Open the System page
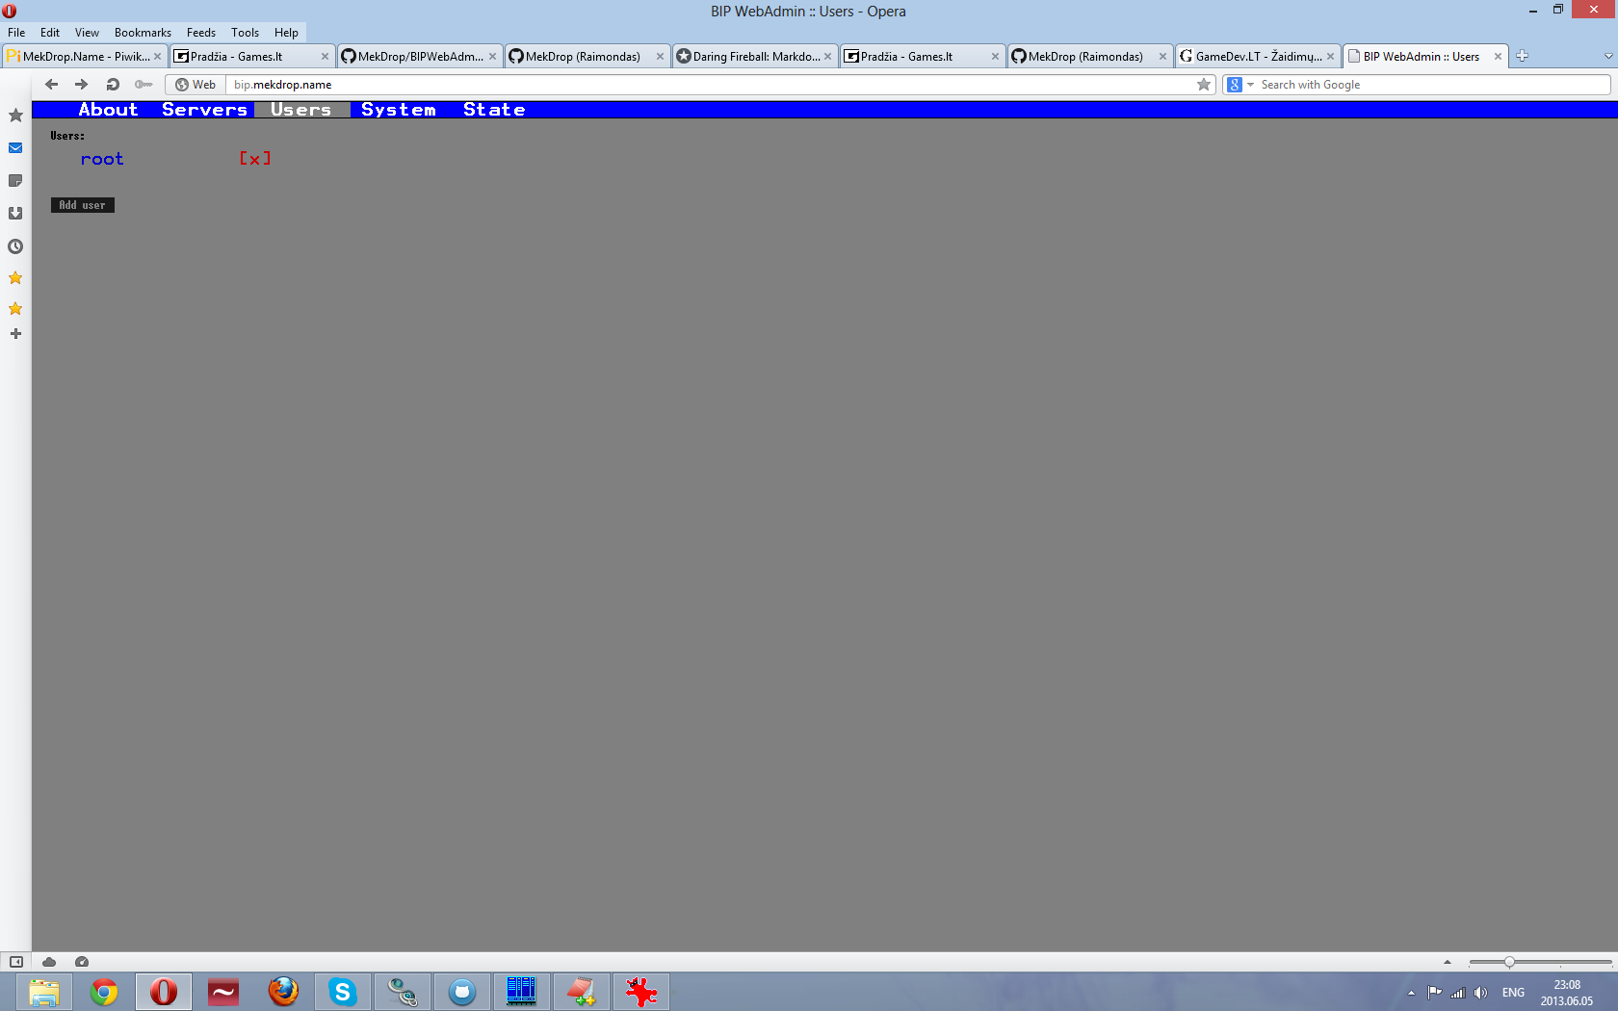The width and height of the screenshot is (1618, 1011). [399, 110]
